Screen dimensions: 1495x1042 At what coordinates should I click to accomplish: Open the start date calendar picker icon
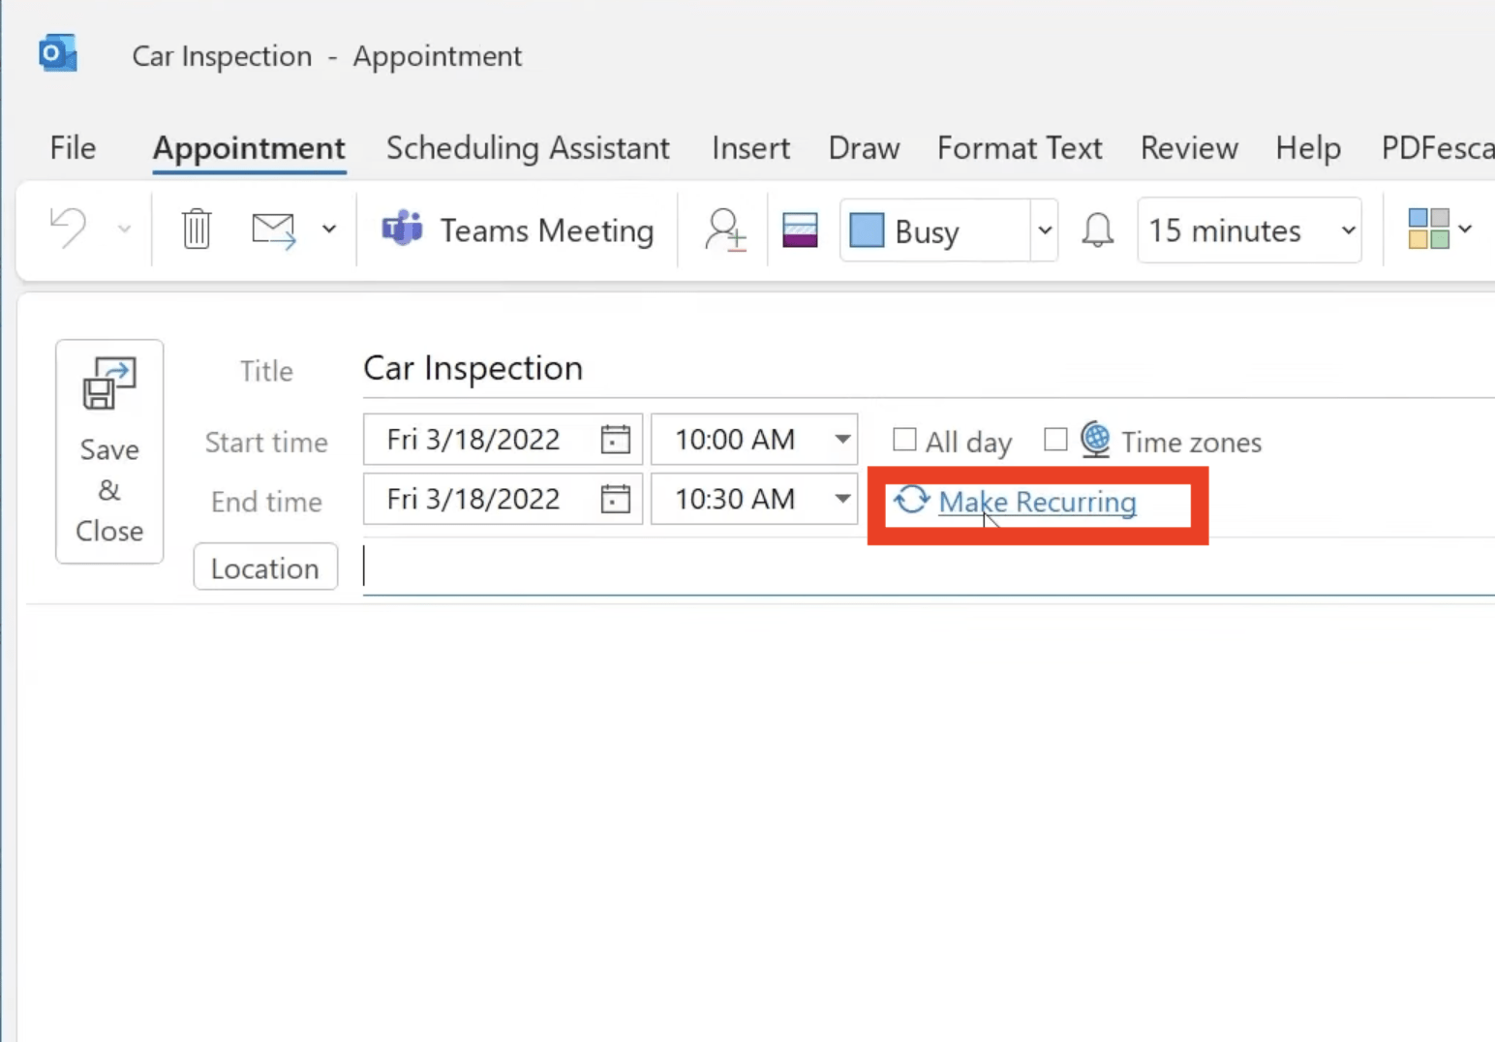(616, 440)
